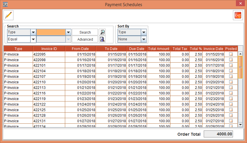Click the vertical scrollbar thumb
Screen dimensions: 247x143
click(x=240, y=67)
